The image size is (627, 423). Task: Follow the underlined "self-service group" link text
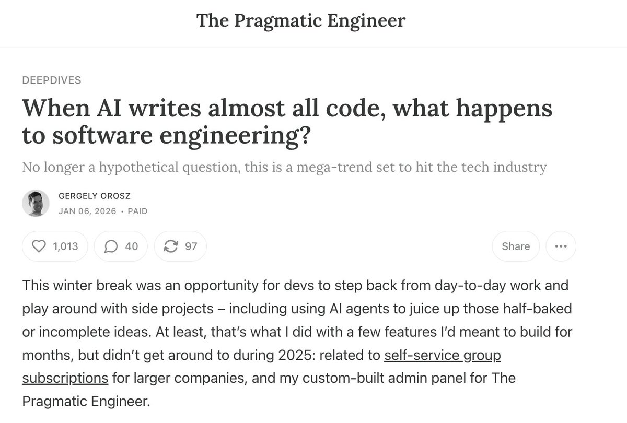pyautogui.click(x=443, y=356)
